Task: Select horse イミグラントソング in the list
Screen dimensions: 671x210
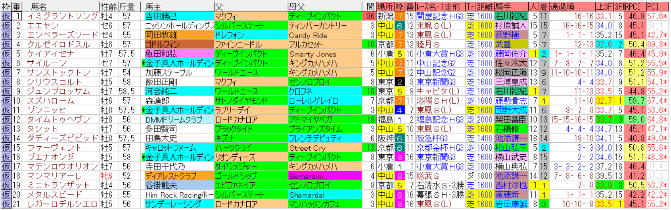Action: pos(62,16)
